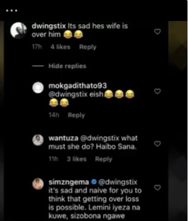This screenshot has height=221, width=188.
Task: Tap simzngema's blue verified badge
Action: (x=93, y=182)
